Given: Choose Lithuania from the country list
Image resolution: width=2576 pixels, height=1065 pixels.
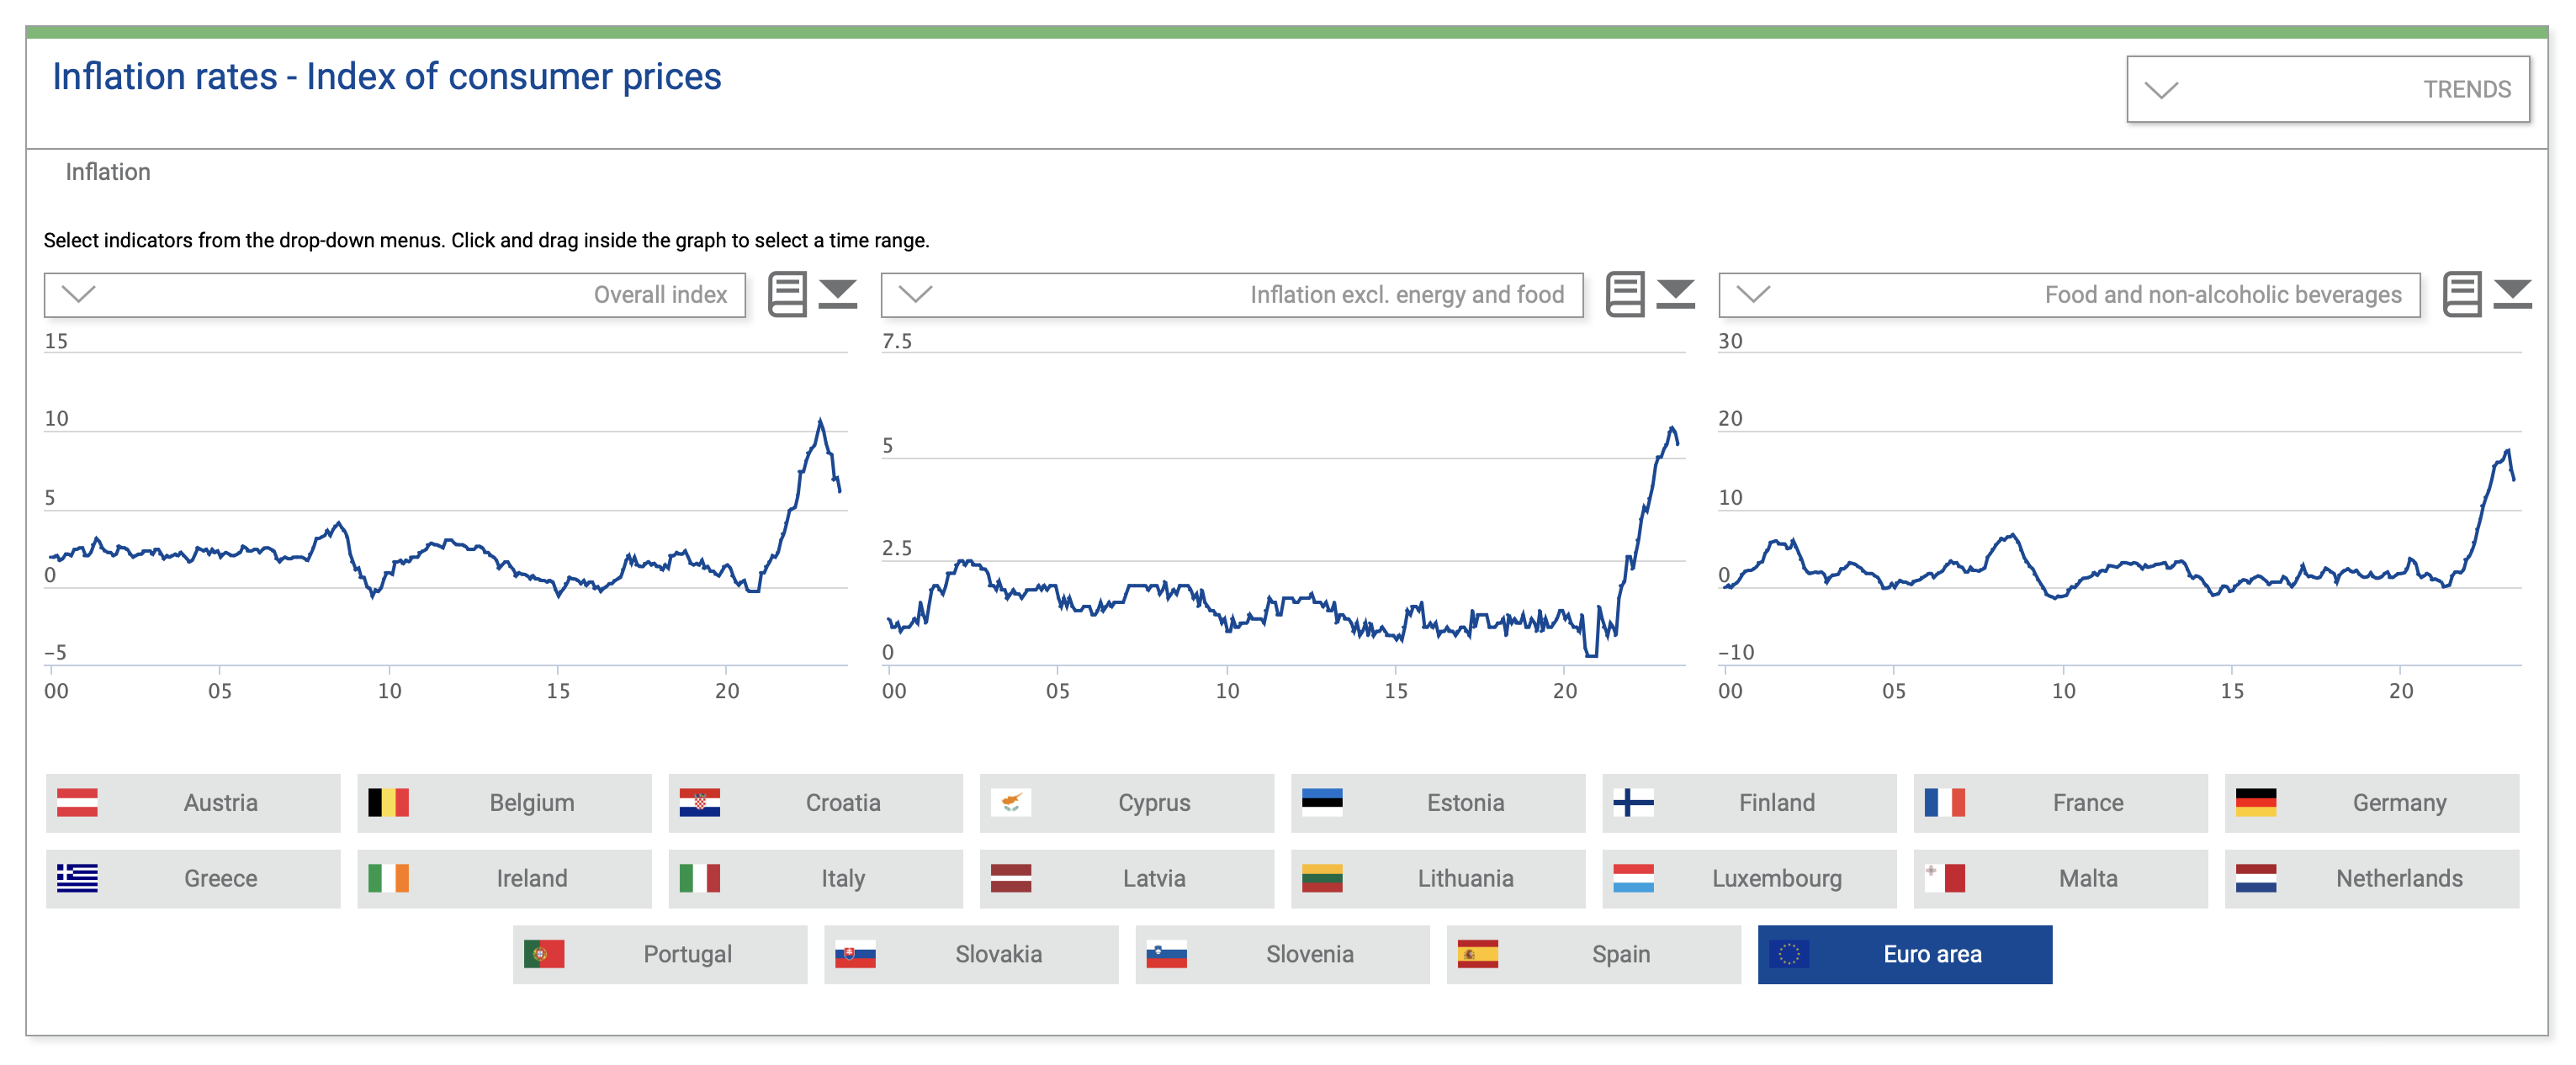Looking at the screenshot, I should point(1438,879).
